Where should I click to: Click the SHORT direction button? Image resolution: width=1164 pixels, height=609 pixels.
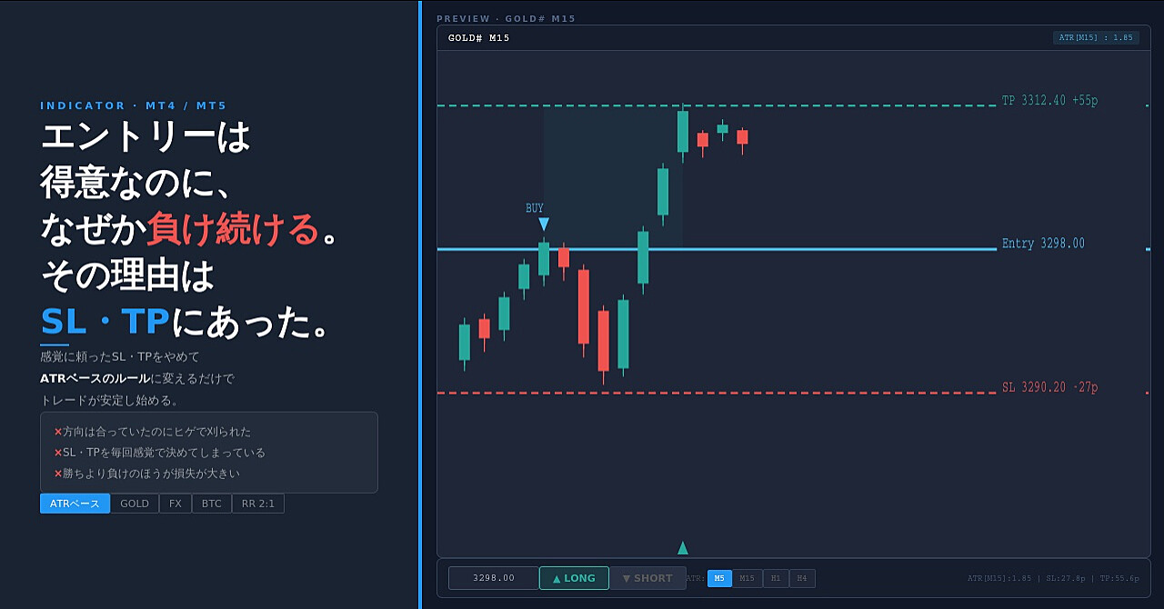647,578
